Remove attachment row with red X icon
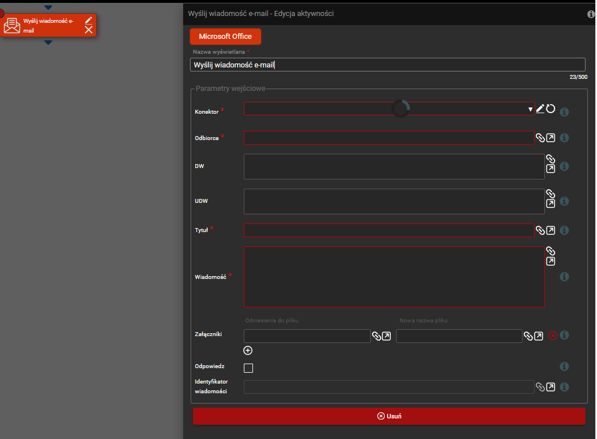597x439 pixels. (553, 336)
